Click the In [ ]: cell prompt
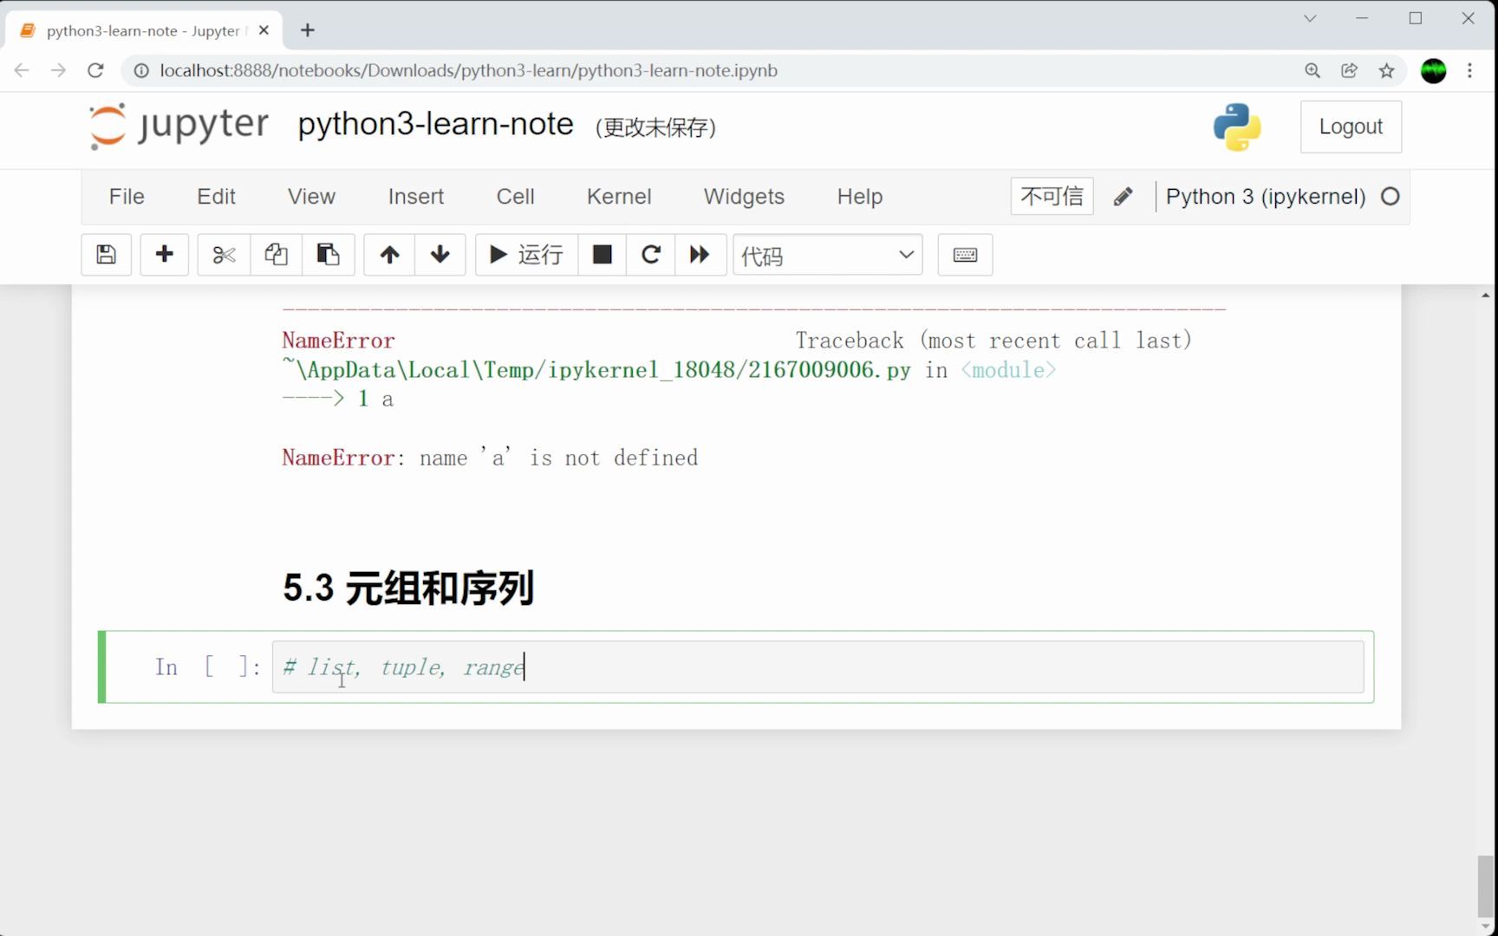The width and height of the screenshot is (1498, 936). tap(207, 666)
